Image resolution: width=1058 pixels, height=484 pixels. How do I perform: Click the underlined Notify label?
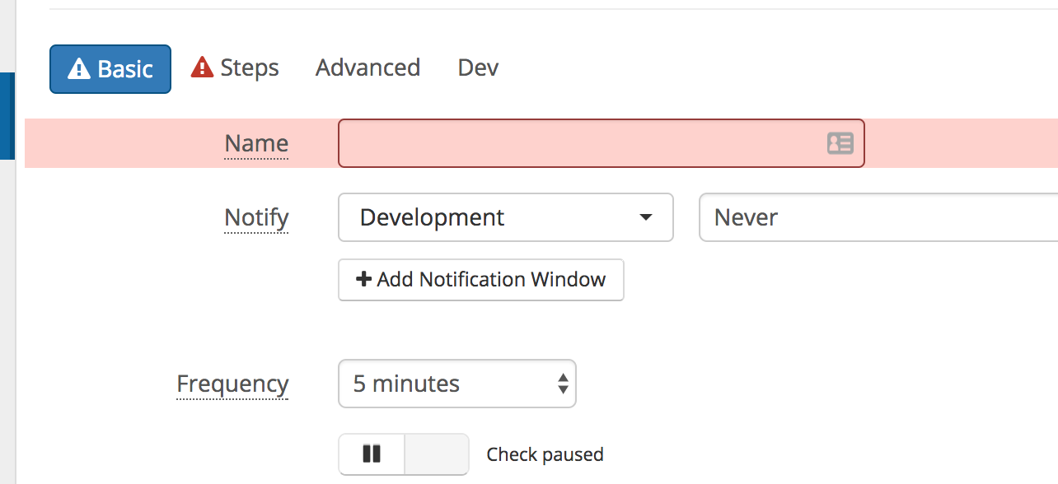coord(256,218)
